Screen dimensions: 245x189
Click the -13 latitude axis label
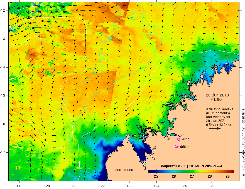coord(3,39)
